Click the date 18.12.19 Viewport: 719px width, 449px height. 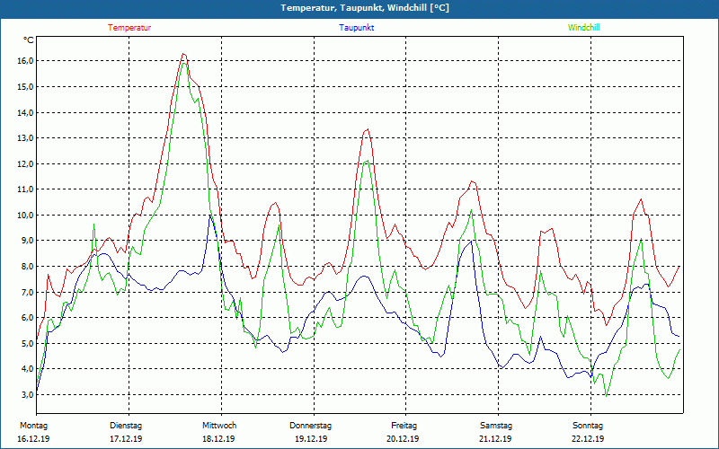coord(218,439)
